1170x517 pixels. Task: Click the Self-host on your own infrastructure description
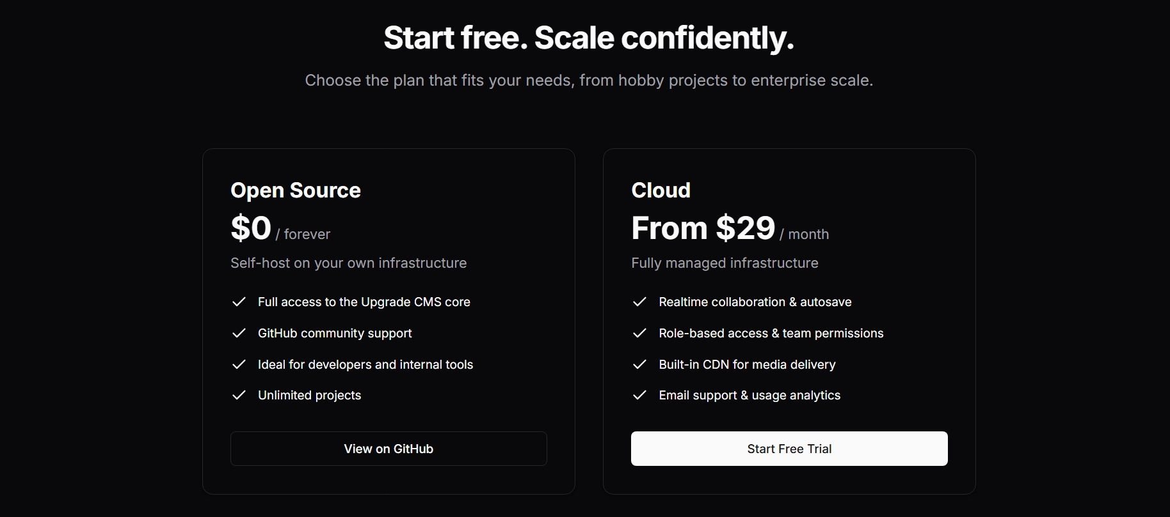click(348, 263)
